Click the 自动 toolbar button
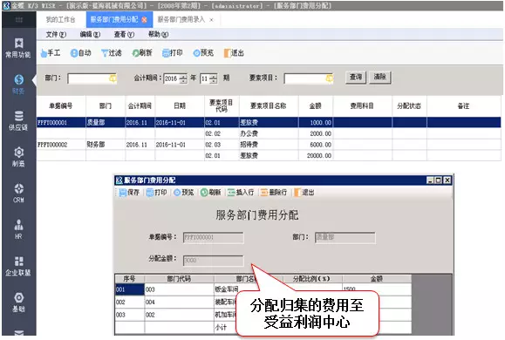The image size is (505, 340). pyautogui.click(x=81, y=53)
